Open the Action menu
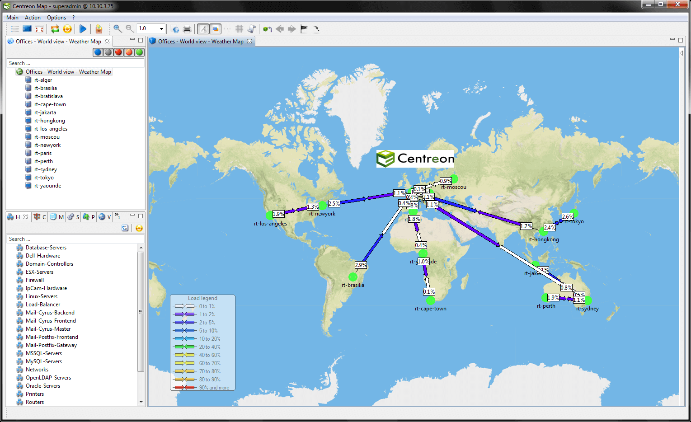Screen dimensions: 691x422 pos(33,17)
